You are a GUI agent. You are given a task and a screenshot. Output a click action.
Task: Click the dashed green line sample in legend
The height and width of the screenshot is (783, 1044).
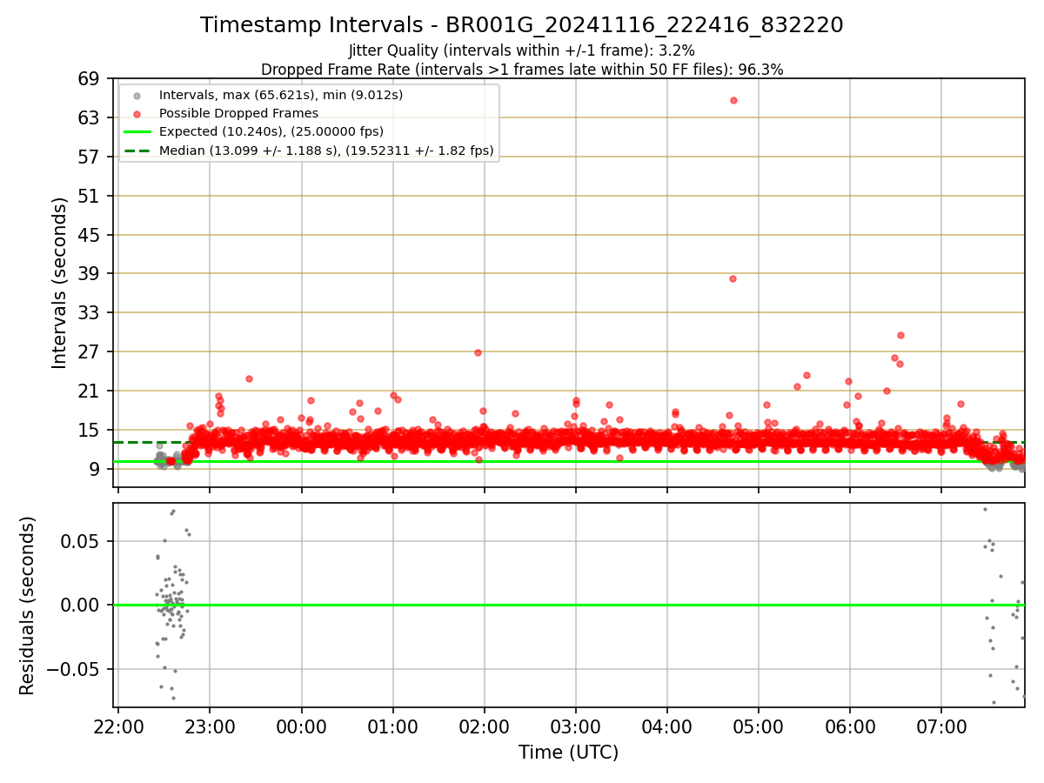pos(137,151)
